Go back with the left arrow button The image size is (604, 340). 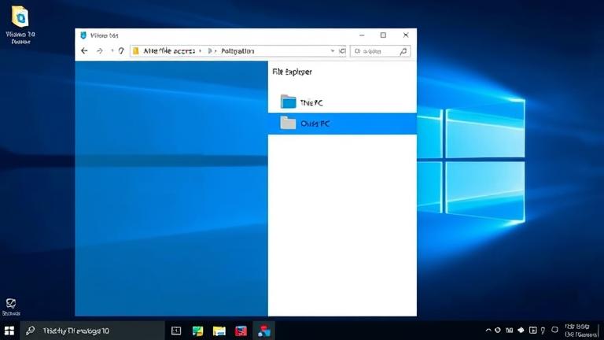[x=84, y=51]
